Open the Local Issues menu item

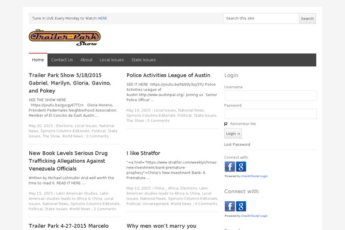click(x=112, y=60)
